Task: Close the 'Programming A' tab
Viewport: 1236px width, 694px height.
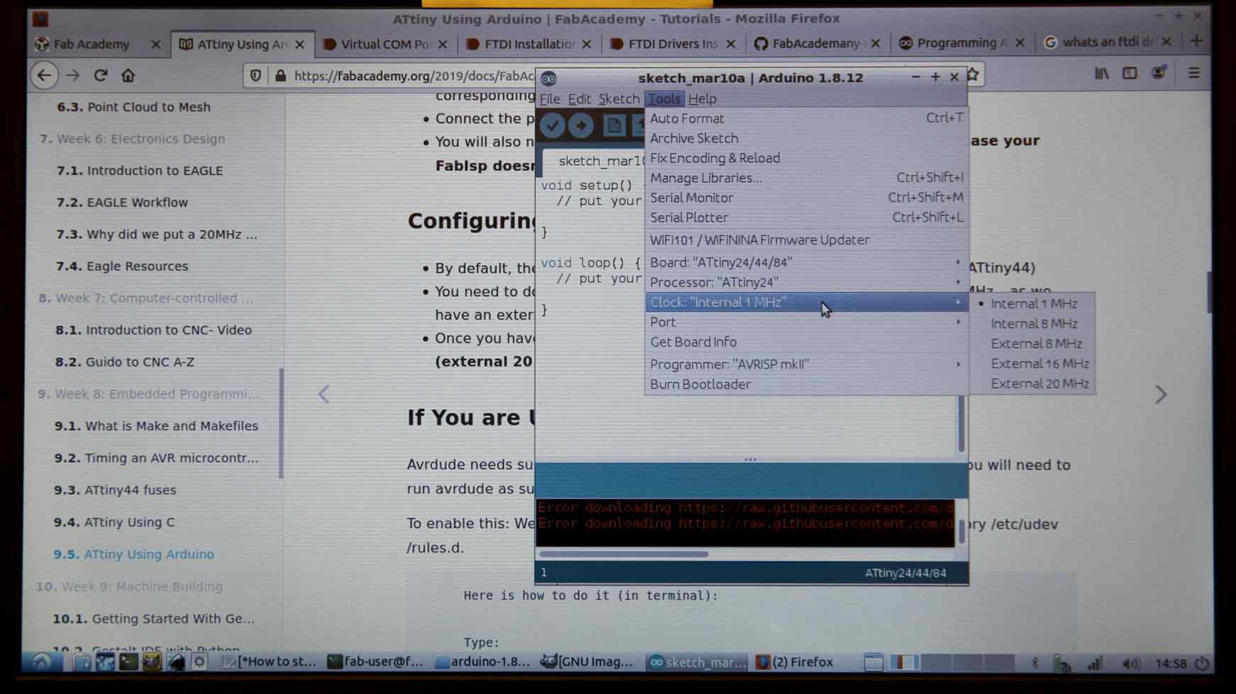Action: click(x=1020, y=43)
